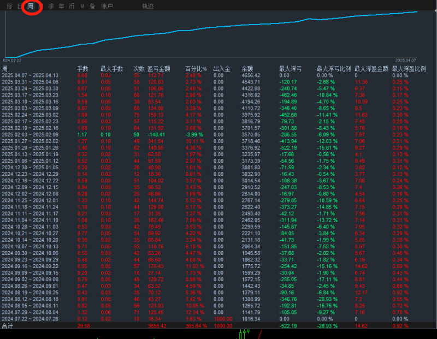Select the M toolbar icon

[81, 7]
